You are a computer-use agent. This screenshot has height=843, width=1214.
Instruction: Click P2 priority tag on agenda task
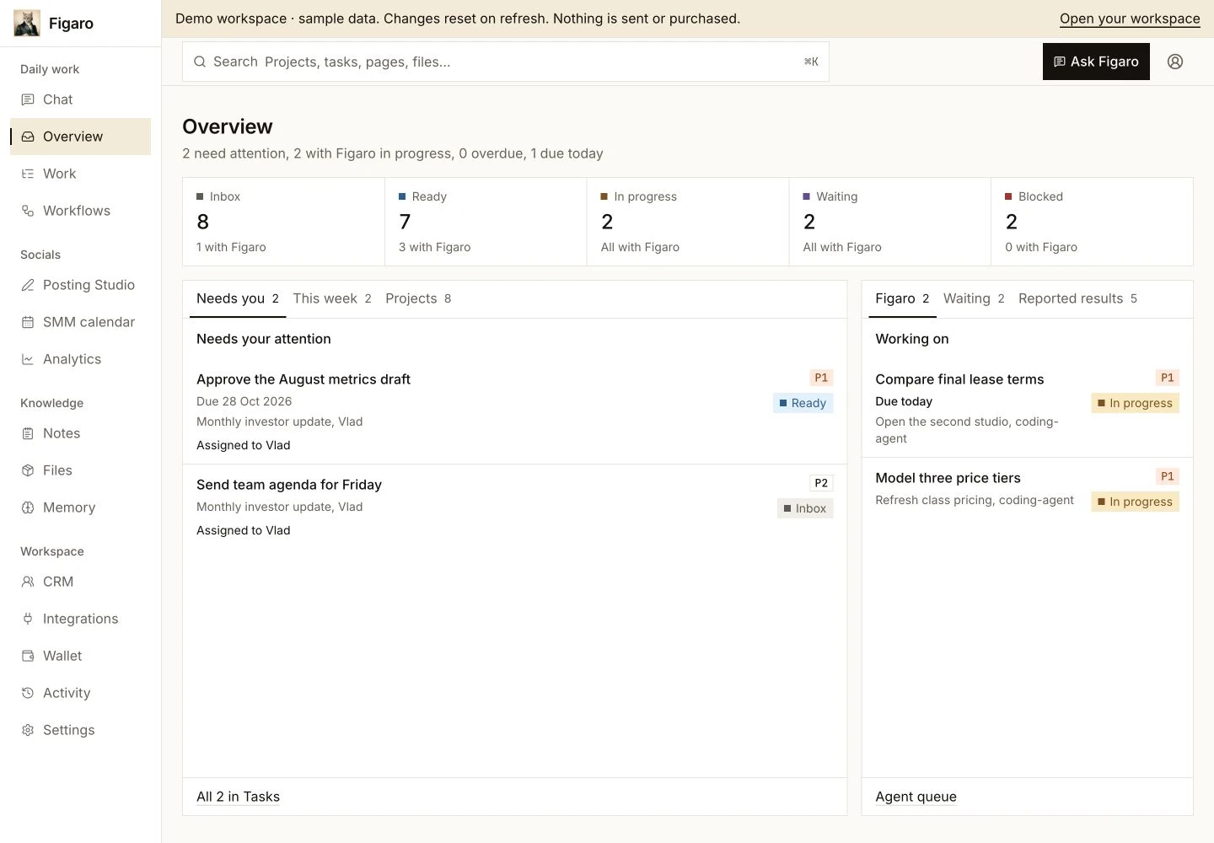click(x=821, y=483)
